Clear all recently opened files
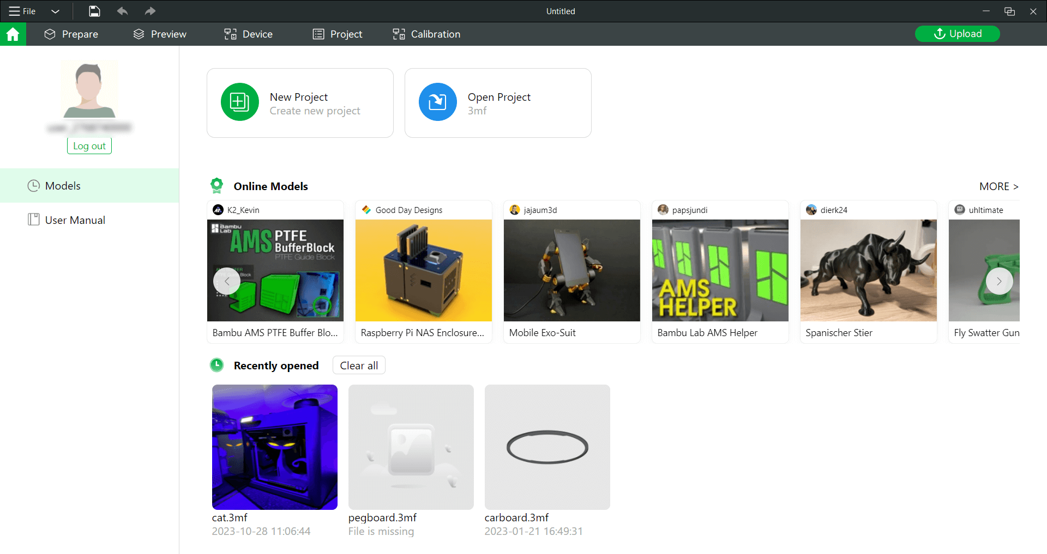1047x554 pixels. point(359,366)
